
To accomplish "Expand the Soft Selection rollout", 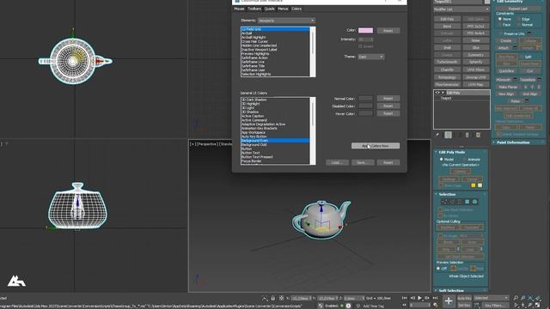I will (x=451, y=291).
